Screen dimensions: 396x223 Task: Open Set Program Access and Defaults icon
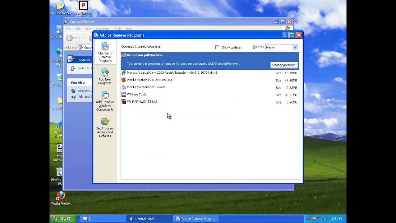(x=105, y=122)
